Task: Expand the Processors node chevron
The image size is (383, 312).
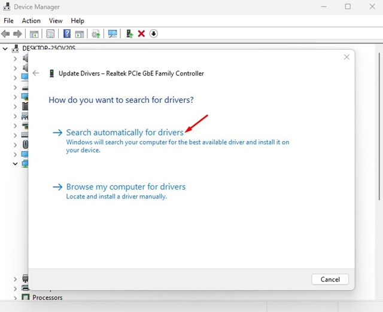Action: coord(15,298)
